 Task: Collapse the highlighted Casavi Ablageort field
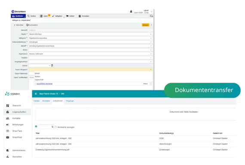point(151,69)
